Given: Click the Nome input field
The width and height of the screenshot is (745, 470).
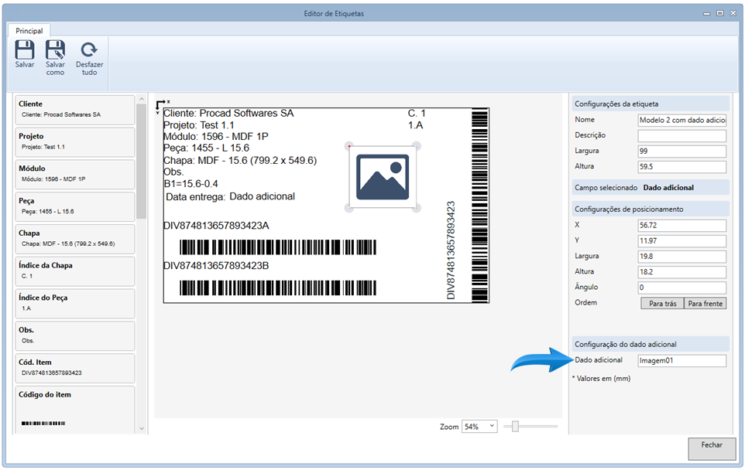Looking at the screenshot, I should point(681,120).
